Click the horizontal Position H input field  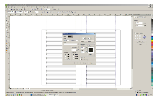[x=139, y=23]
